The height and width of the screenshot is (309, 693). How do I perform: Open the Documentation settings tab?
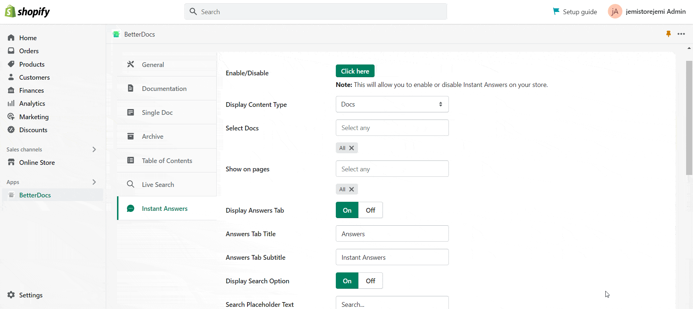[167, 88]
